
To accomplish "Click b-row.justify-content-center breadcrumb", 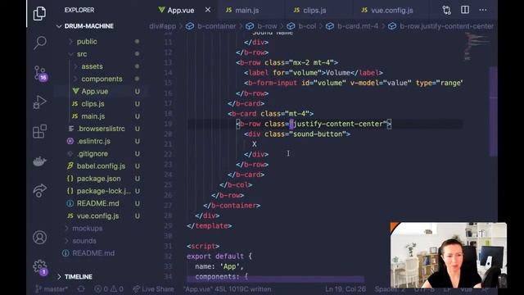I will [x=446, y=26].
